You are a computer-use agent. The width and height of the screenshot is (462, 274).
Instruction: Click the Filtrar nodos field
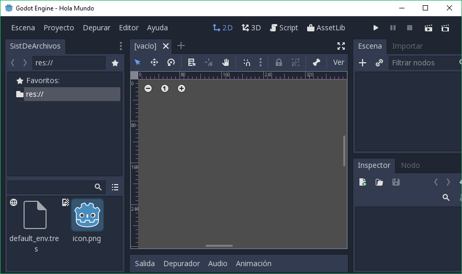pos(425,63)
